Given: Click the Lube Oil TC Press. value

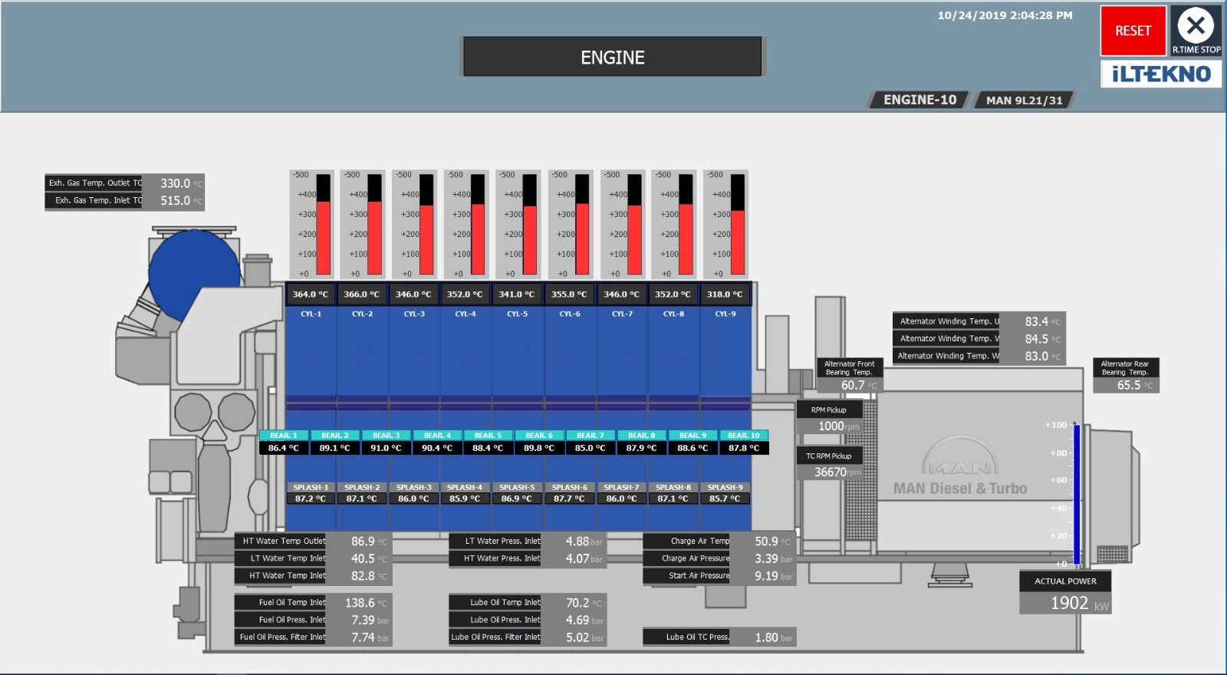Looking at the screenshot, I should coord(767,637).
